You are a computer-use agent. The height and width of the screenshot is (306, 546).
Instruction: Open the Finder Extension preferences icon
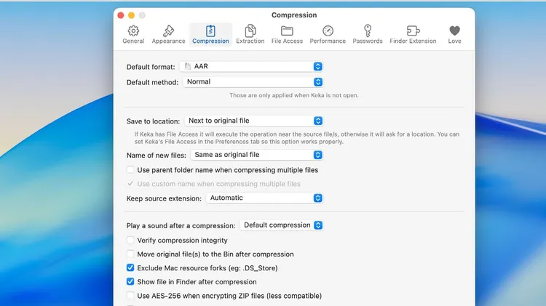pyautogui.click(x=413, y=31)
